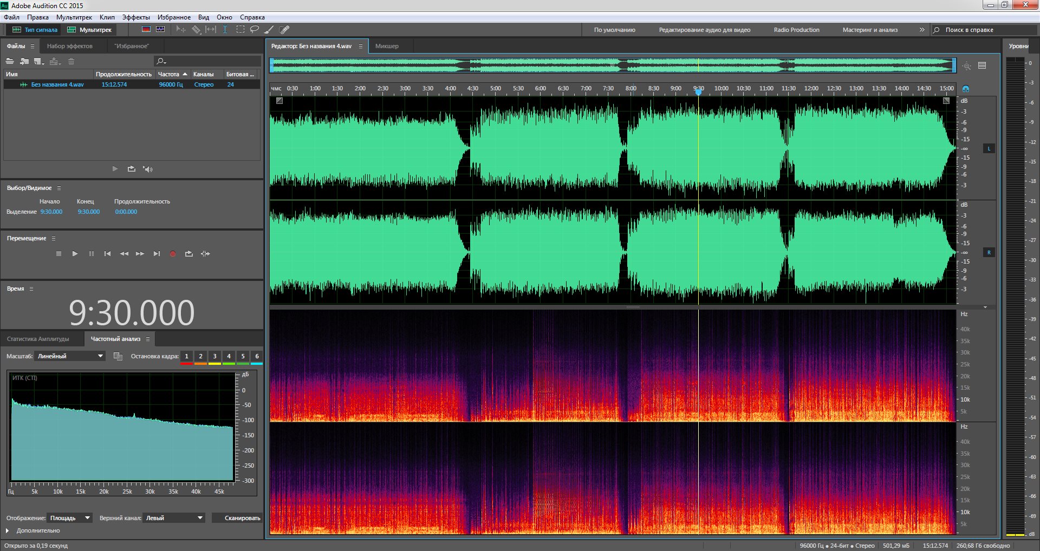The image size is (1040, 551).
Task: Click search field in Файлы panel
Action: 208,61
